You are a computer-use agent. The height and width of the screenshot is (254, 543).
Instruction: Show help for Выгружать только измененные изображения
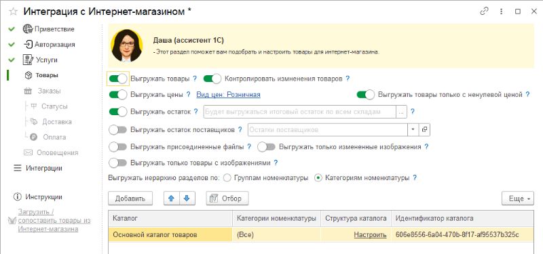tap(427, 146)
